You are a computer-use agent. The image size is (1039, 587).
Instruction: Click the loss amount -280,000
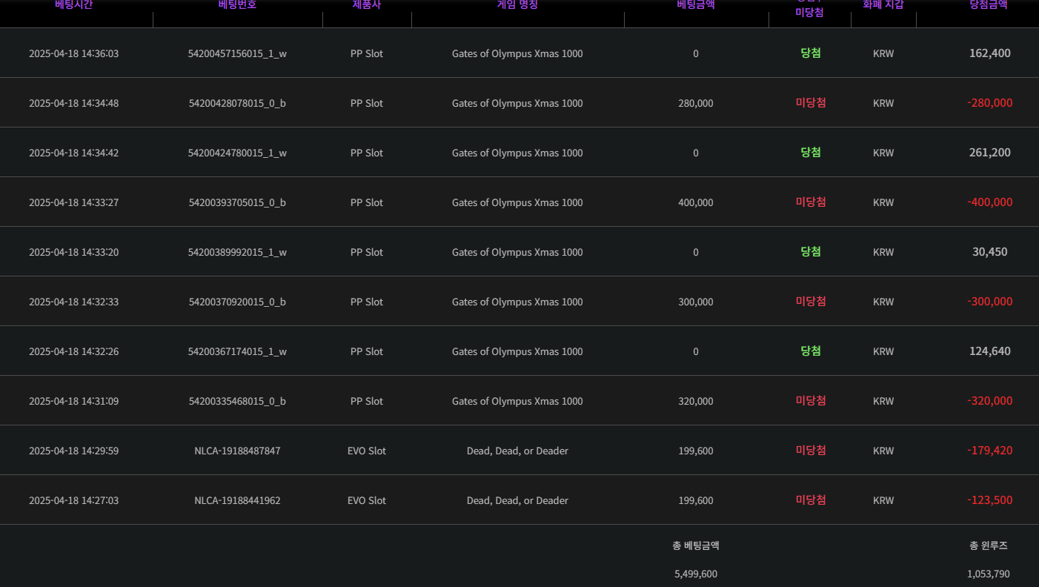point(989,103)
